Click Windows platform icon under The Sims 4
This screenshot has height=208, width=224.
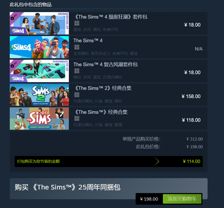77,47
